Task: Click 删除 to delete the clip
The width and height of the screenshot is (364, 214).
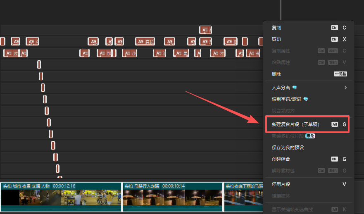Action: click(x=276, y=74)
